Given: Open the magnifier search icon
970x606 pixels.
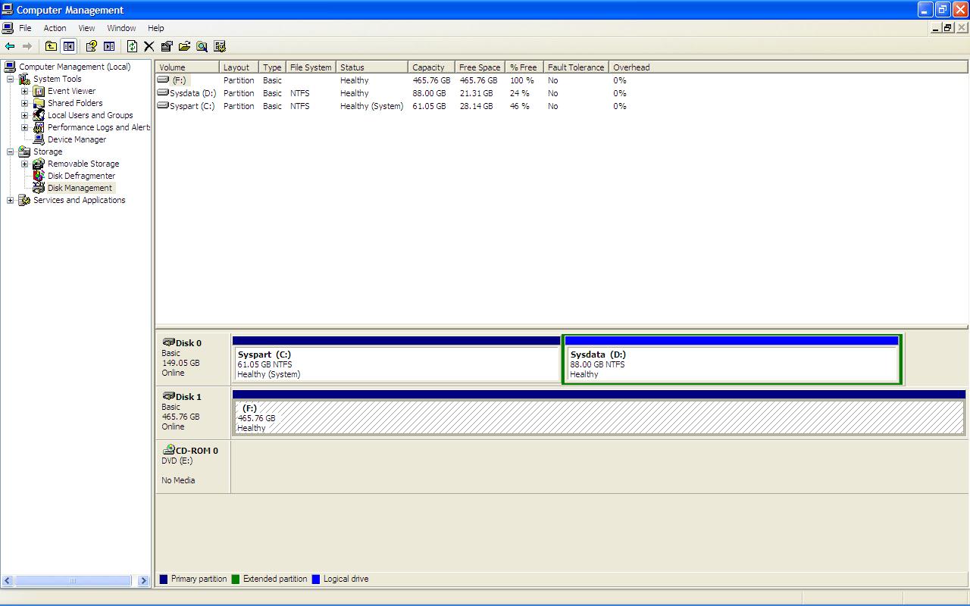Looking at the screenshot, I should point(202,46).
